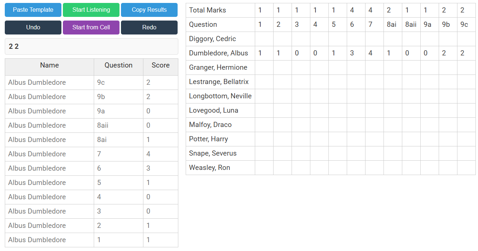The height and width of the screenshot is (251, 478).
Task: Undo the last score entry
Action: pyautogui.click(x=33, y=27)
